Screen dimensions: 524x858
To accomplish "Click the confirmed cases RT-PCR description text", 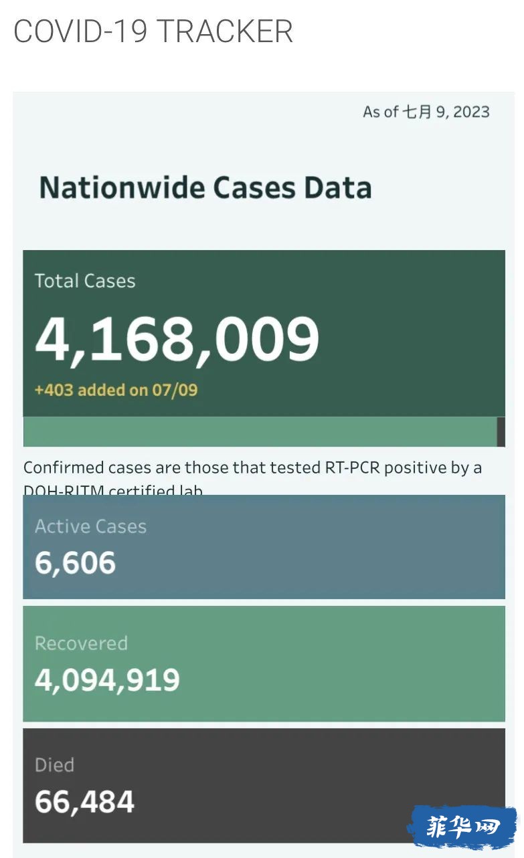I will [x=252, y=467].
